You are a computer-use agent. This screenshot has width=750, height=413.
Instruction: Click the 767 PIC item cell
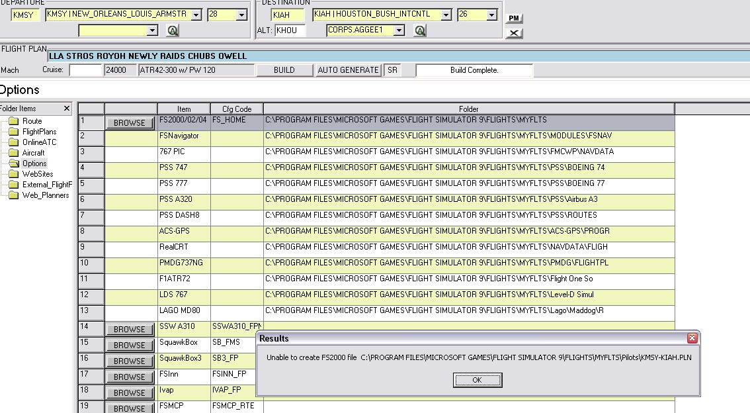[x=184, y=154]
